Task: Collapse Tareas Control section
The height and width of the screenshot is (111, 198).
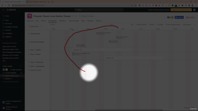Action: [x=29, y=34]
